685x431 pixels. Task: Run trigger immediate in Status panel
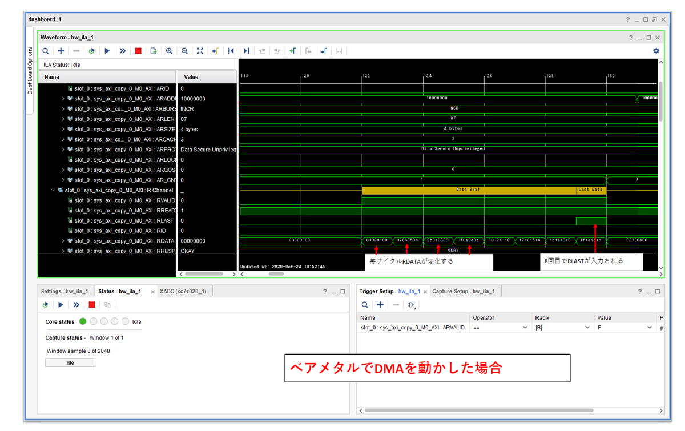pos(76,305)
